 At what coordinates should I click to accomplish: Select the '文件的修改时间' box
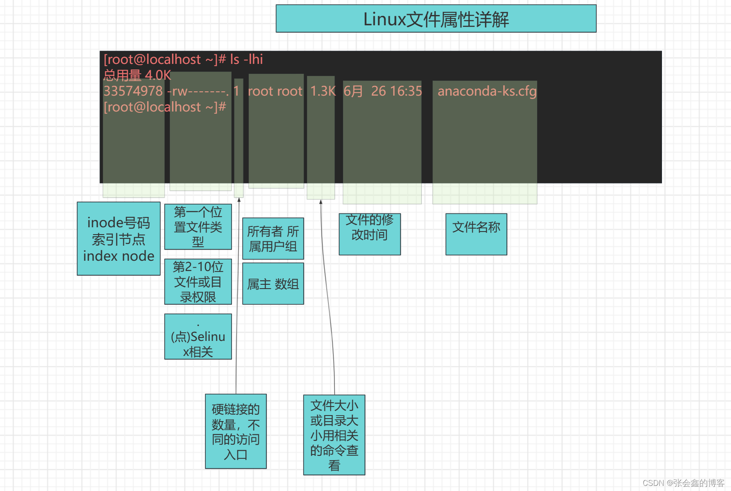tap(370, 234)
